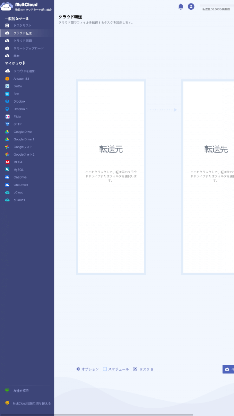This screenshot has width=234, height=416.
Task: Click the Dropbox 1 icon
Action: [7, 109]
